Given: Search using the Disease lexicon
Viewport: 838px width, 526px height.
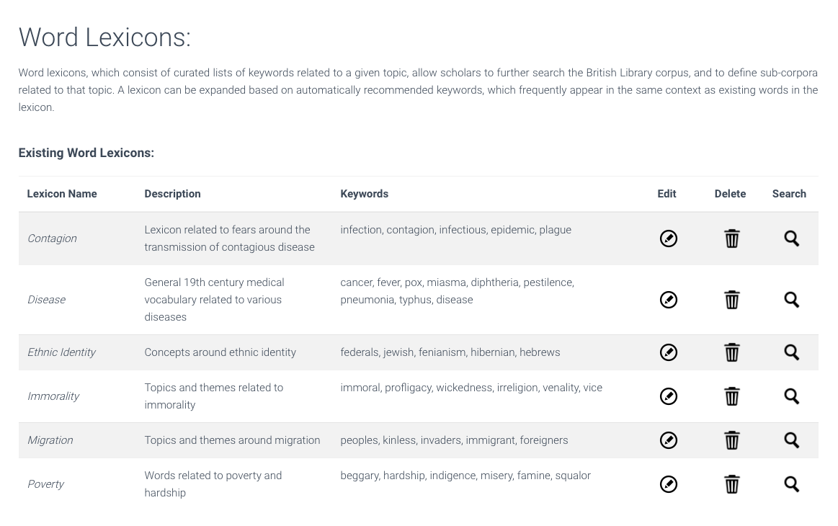Looking at the screenshot, I should tap(791, 300).
